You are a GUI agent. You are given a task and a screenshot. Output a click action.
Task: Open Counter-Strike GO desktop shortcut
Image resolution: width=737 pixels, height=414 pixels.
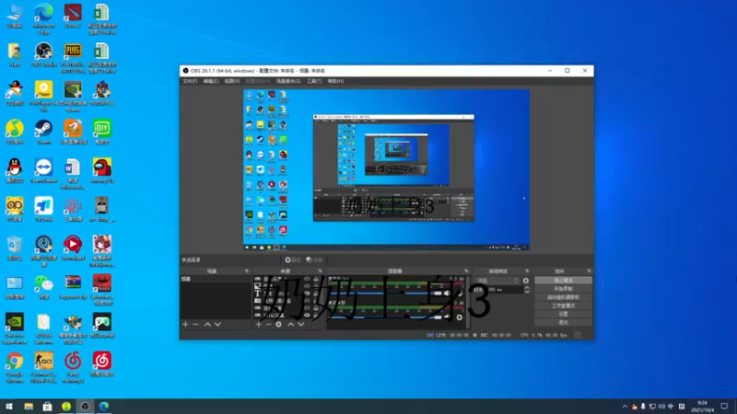tap(43, 367)
